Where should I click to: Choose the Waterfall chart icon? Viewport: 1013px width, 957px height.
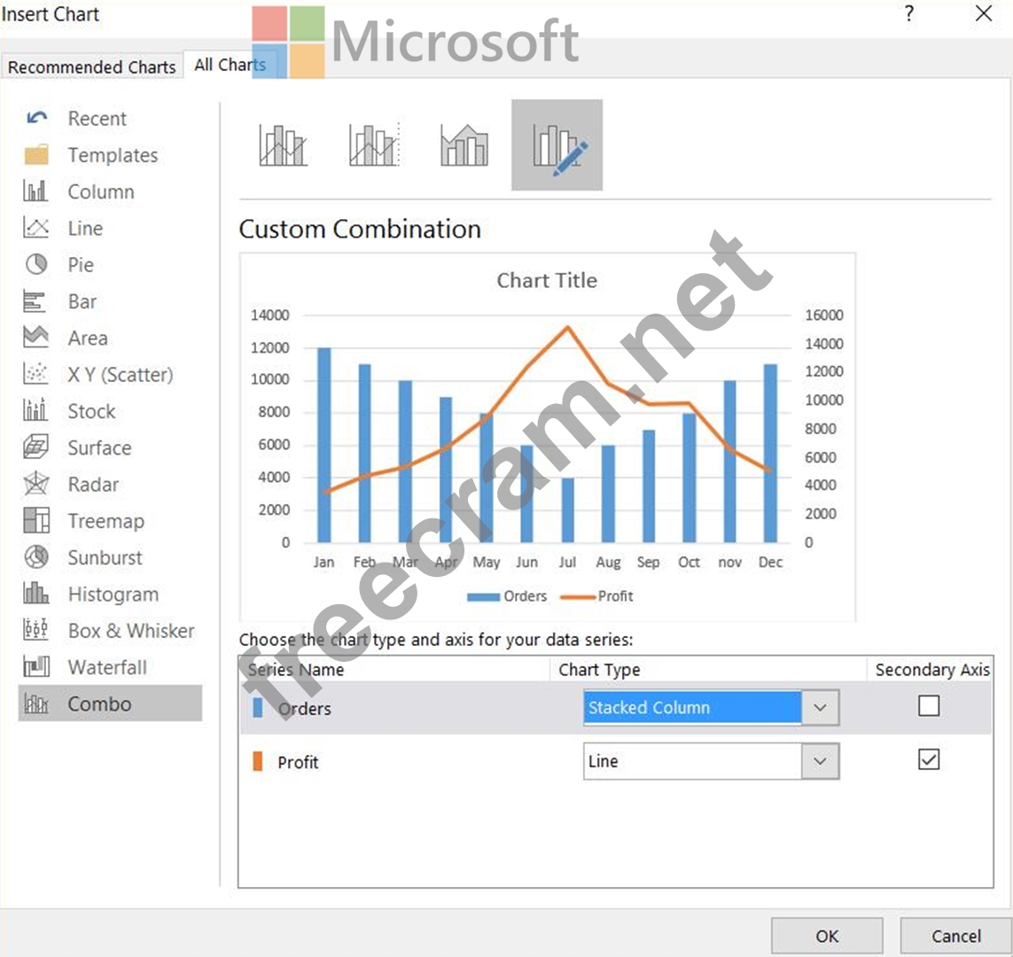click(x=36, y=665)
